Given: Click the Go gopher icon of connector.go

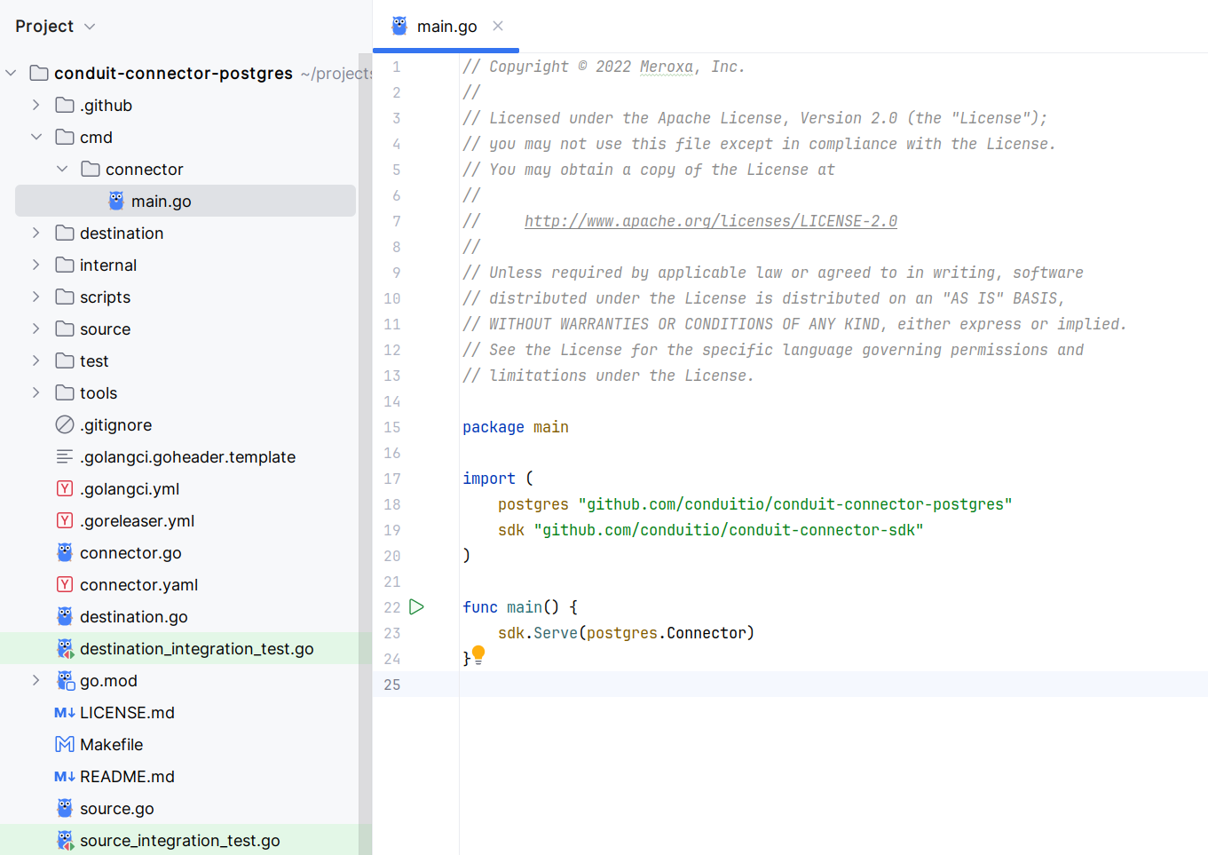Looking at the screenshot, I should pos(65,552).
